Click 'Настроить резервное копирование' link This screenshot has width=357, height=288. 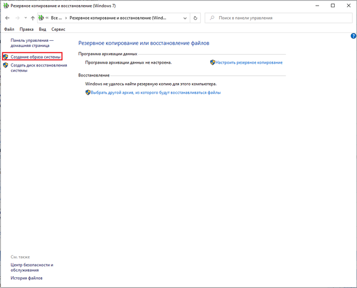click(249, 63)
